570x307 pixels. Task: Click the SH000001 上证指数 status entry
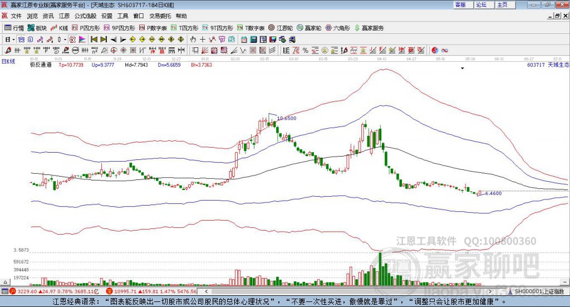[x=536, y=291]
